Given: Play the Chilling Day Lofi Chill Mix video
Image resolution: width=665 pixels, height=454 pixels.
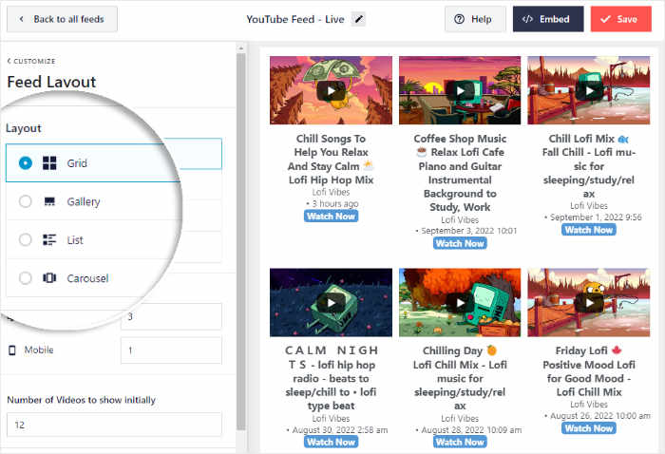Looking at the screenshot, I should [x=460, y=303].
